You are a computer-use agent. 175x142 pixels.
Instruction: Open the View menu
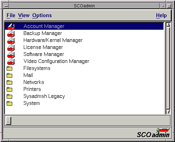coord(24,15)
